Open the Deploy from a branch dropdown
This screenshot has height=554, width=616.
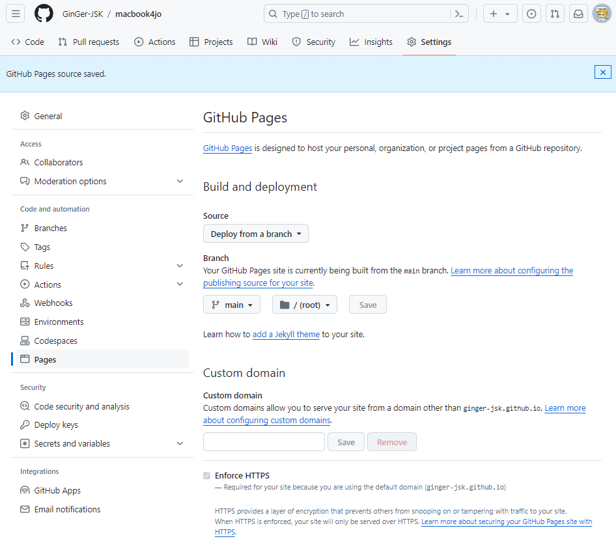[x=256, y=234]
